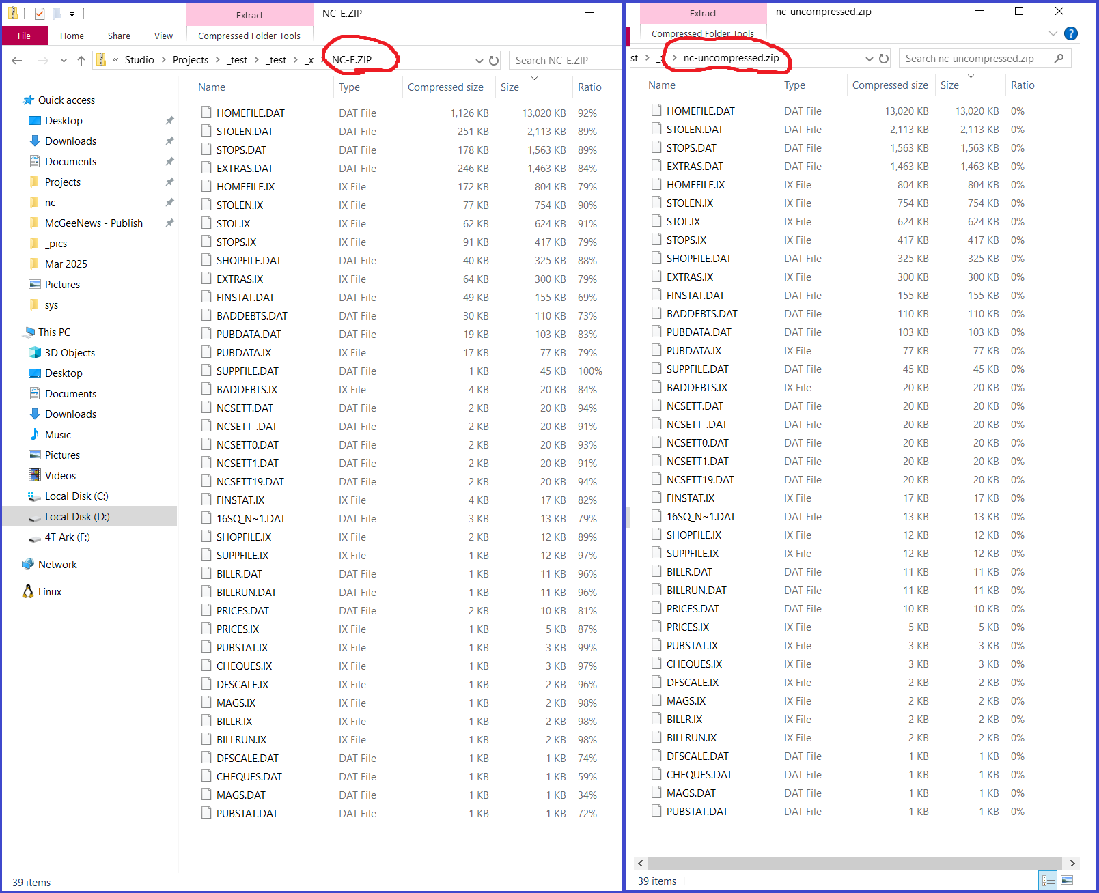Screen dimensions: 1099x893
Task: Click Extract tab header in NC-E.ZIP window
Action: [249, 15]
